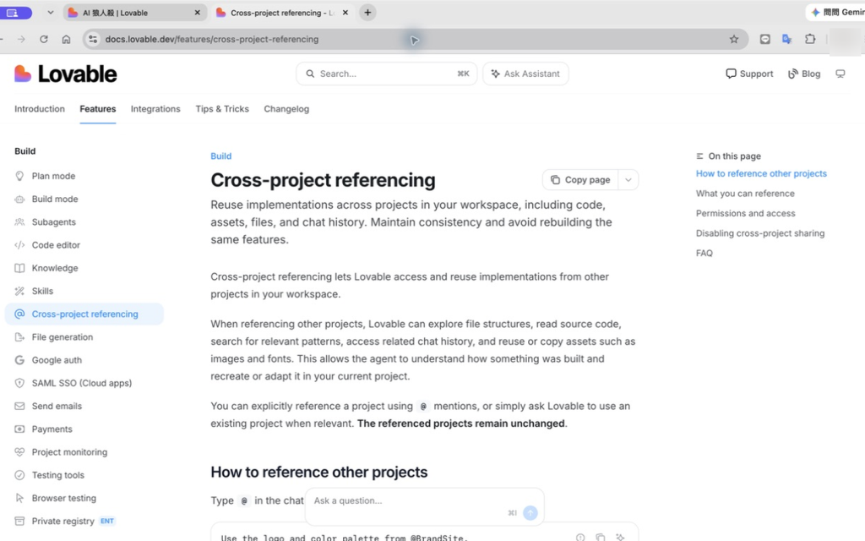Image resolution: width=865 pixels, height=541 pixels.
Task: Jump to How to reference other projects
Action: coord(761,174)
